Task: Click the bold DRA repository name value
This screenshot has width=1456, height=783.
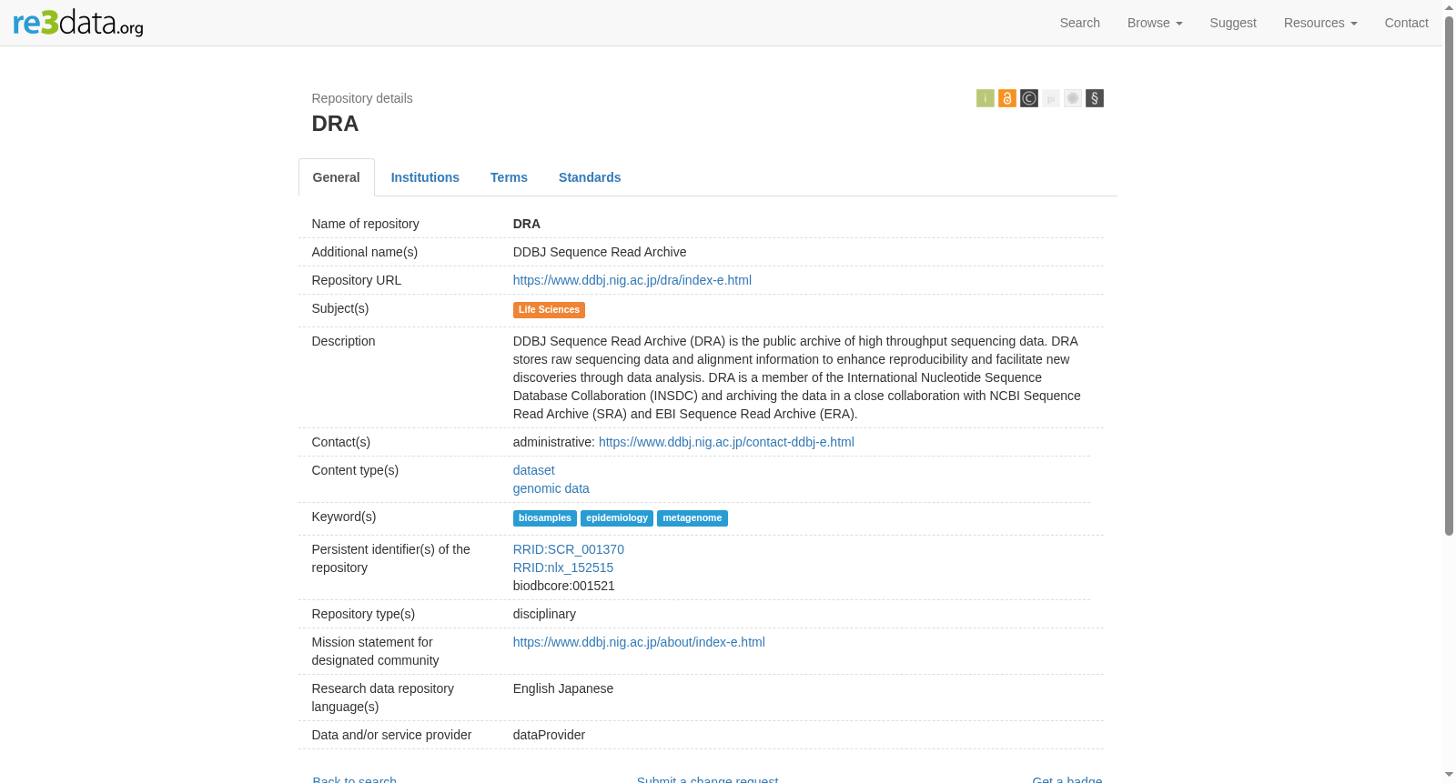Action: click(527, 224)
